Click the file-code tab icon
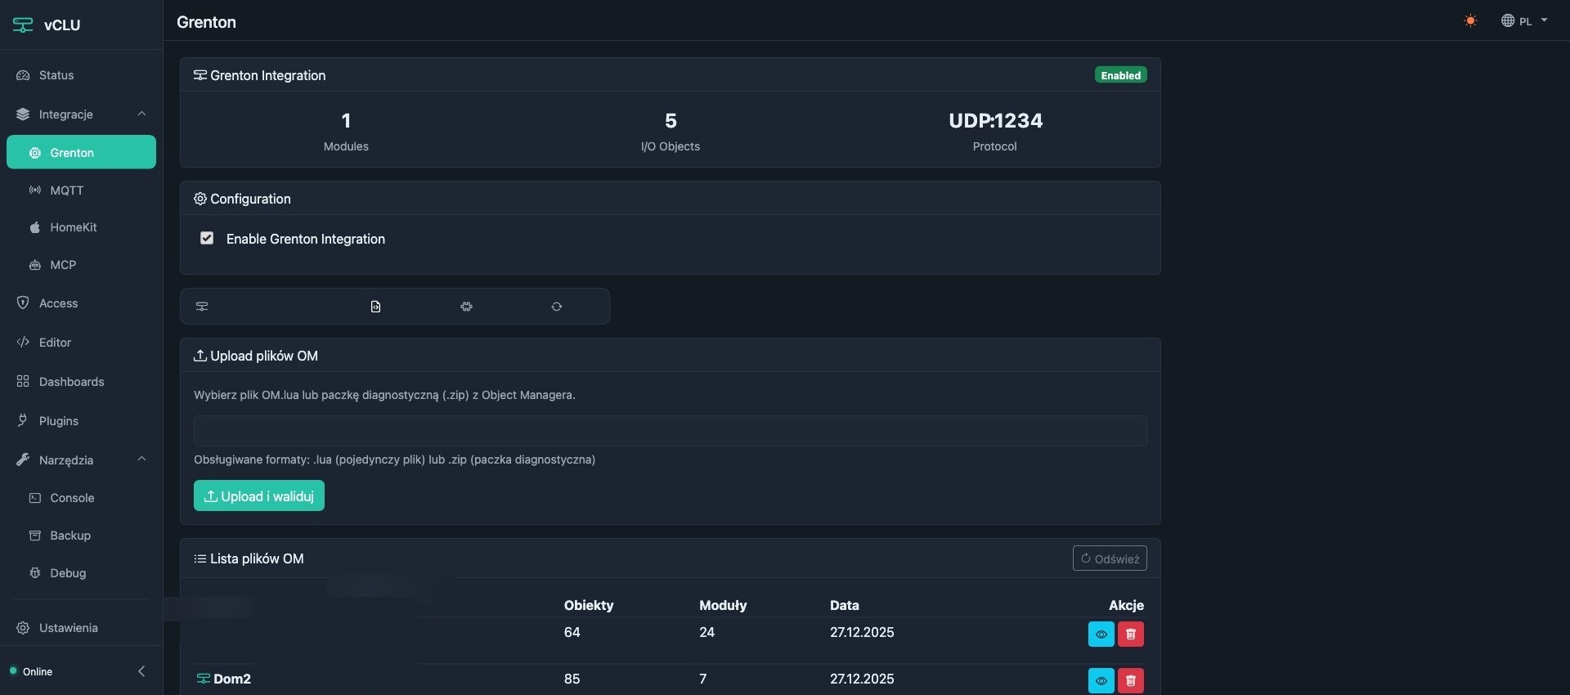Viewport: 1570px width, 695px height. click(375, 307)
